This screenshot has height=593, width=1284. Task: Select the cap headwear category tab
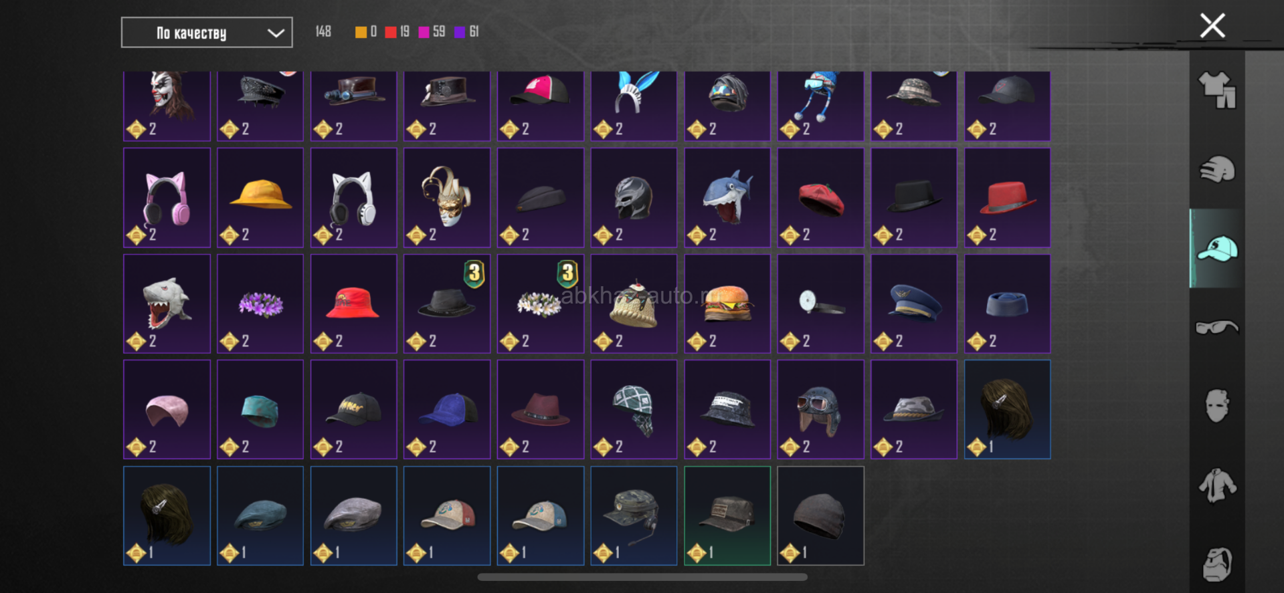(1217, 249)
